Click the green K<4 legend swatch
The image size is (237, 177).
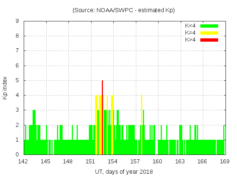(209, 26)
